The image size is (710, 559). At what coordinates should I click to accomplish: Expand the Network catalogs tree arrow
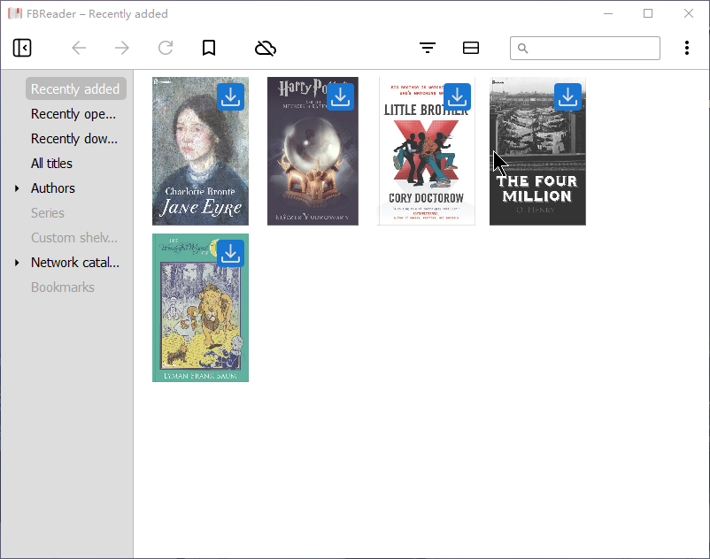pos(17,263)
